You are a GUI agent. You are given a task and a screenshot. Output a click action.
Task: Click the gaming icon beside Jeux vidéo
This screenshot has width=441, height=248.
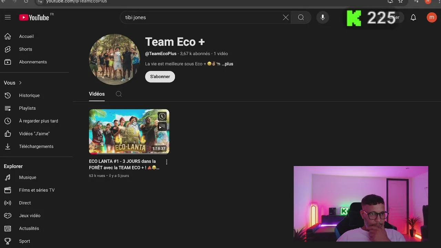click(8, 216)
